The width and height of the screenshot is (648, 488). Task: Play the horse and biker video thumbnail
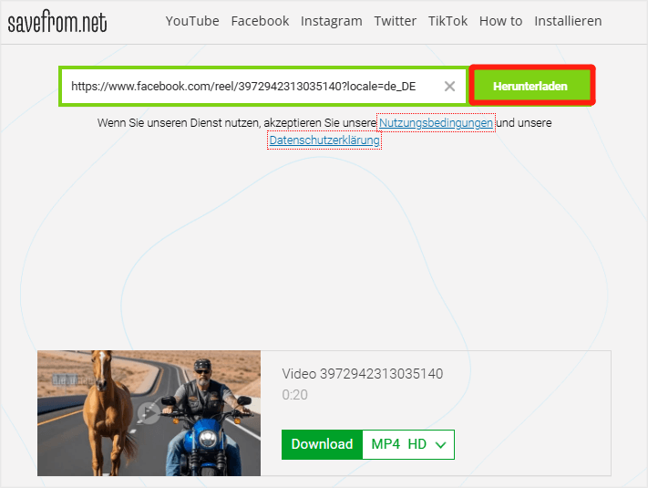[x=149, y=412]
